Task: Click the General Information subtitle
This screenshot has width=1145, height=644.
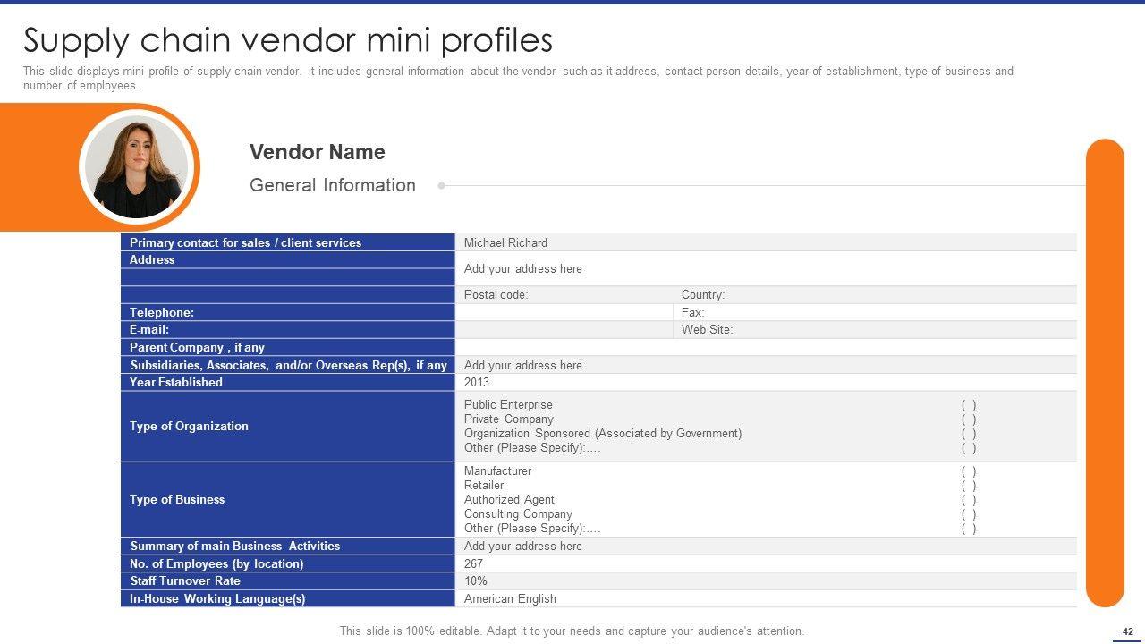Action: 332,185
